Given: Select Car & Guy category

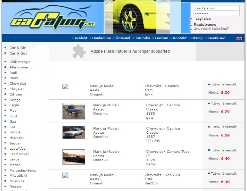Looking at the screenshot, I should [18, 53].
